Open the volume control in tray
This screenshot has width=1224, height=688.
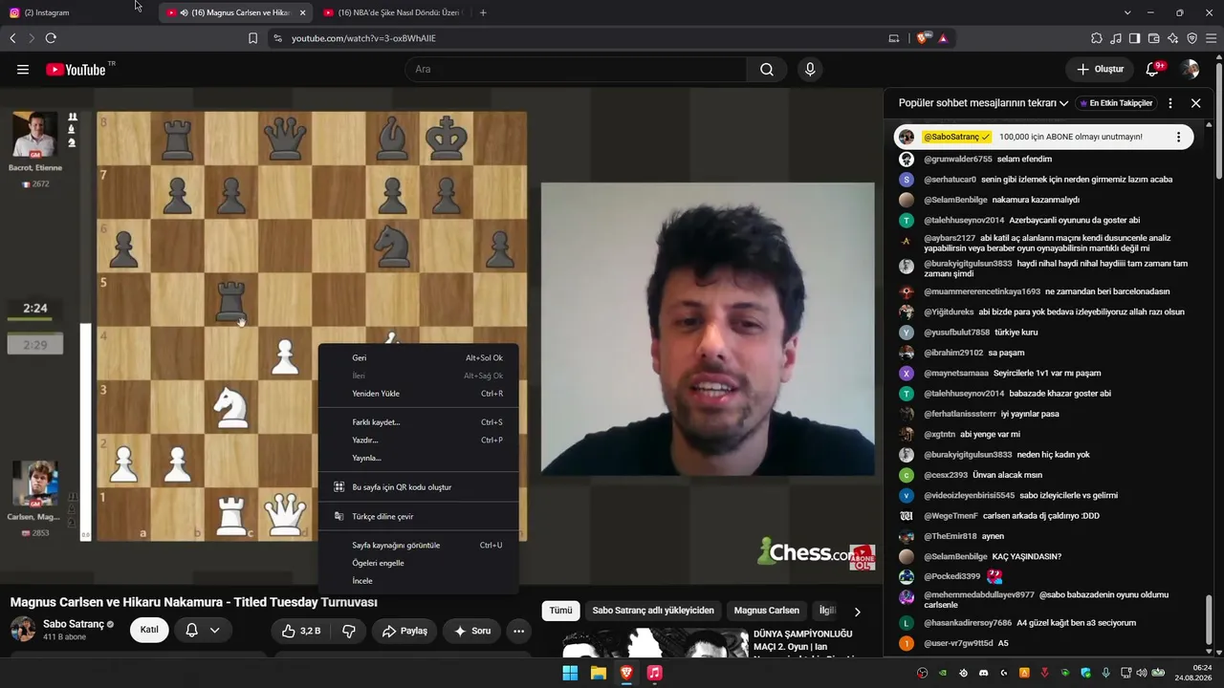[1141, 673]
